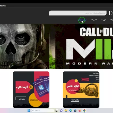Launch Firefox from the taskbar
113x113 pixels.
coord(80,110)
